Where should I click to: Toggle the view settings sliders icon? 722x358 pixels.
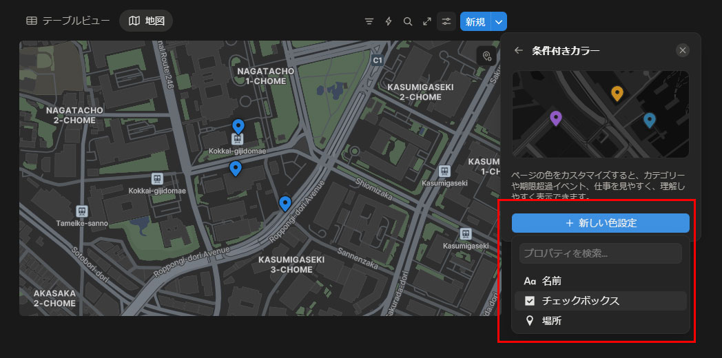pyautogui.click(x=446, y=21)
